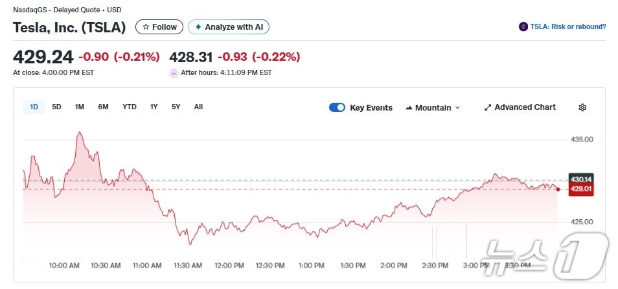Expand the Mountain chart type dropdown
The width and height of the screenshot is (618, 289).
(457, 108)
